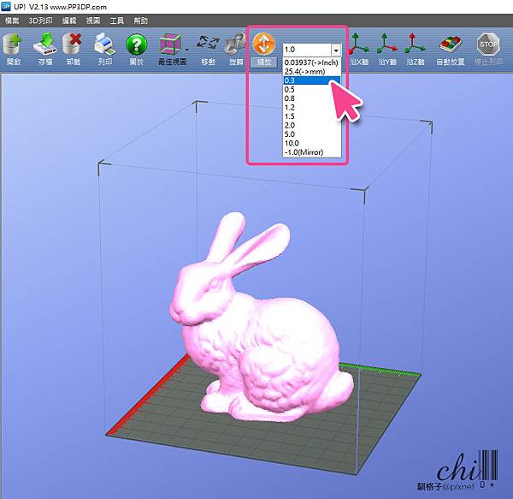The width and height of the screenshot is (513, 499).
Task: Click the Save (存檔) toolbar icon
Action: point(44,45)
